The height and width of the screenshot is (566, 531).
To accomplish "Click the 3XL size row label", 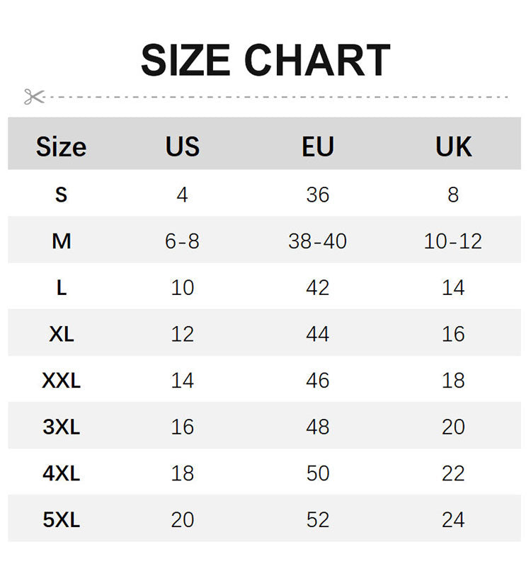I will pyautogui.click(x=61, y=427).
